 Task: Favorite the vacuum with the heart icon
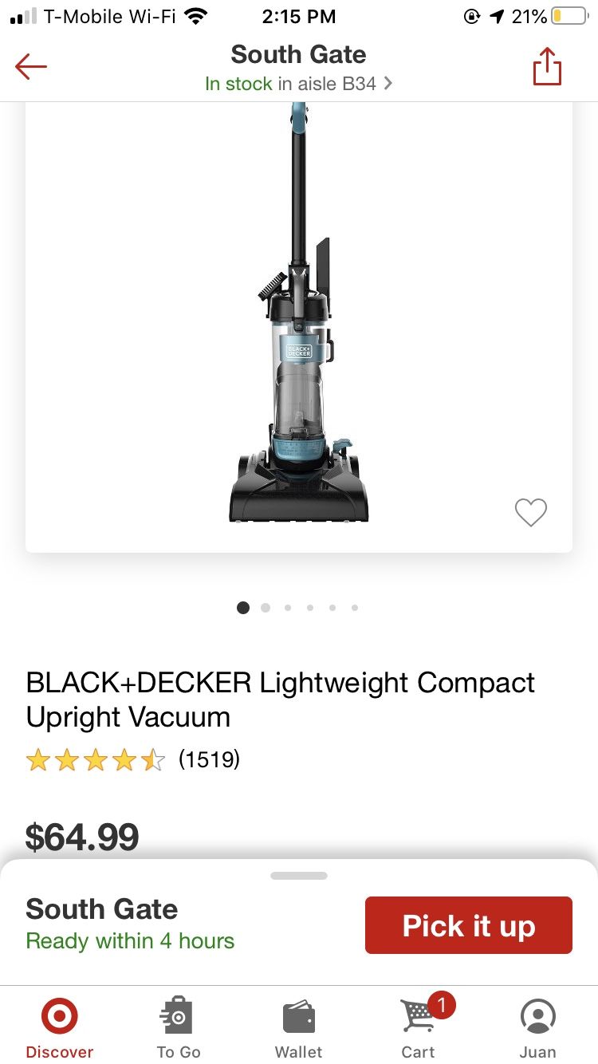coord(530,512)
